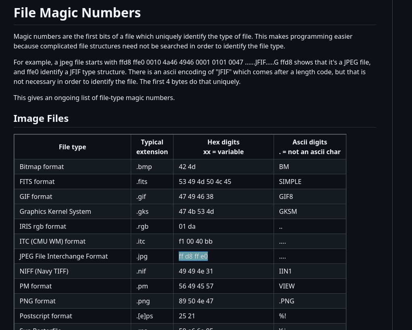412x330 pixels.
Task: Click the Typical extension column header
Action: [152, 147]
